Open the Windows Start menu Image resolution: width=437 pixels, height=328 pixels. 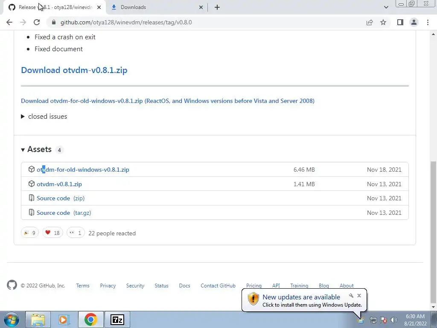click(11, 319)
